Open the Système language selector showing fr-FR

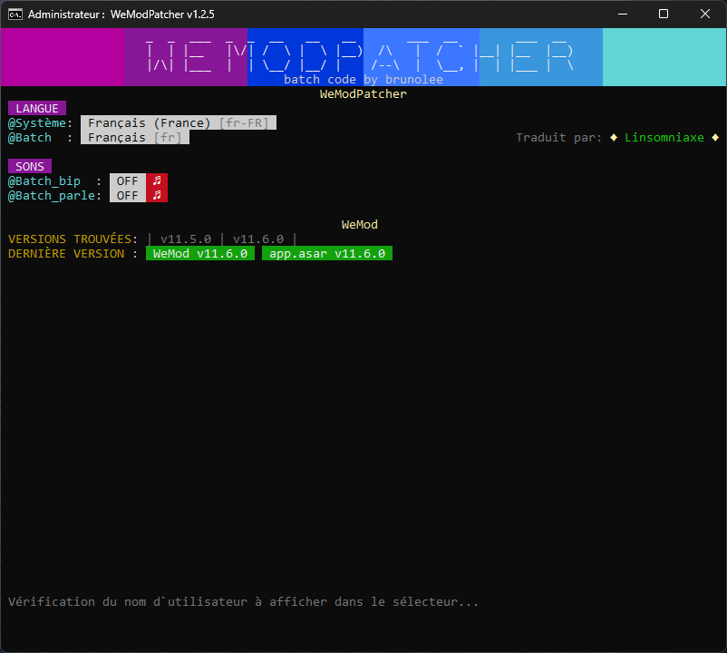[178, 122]
